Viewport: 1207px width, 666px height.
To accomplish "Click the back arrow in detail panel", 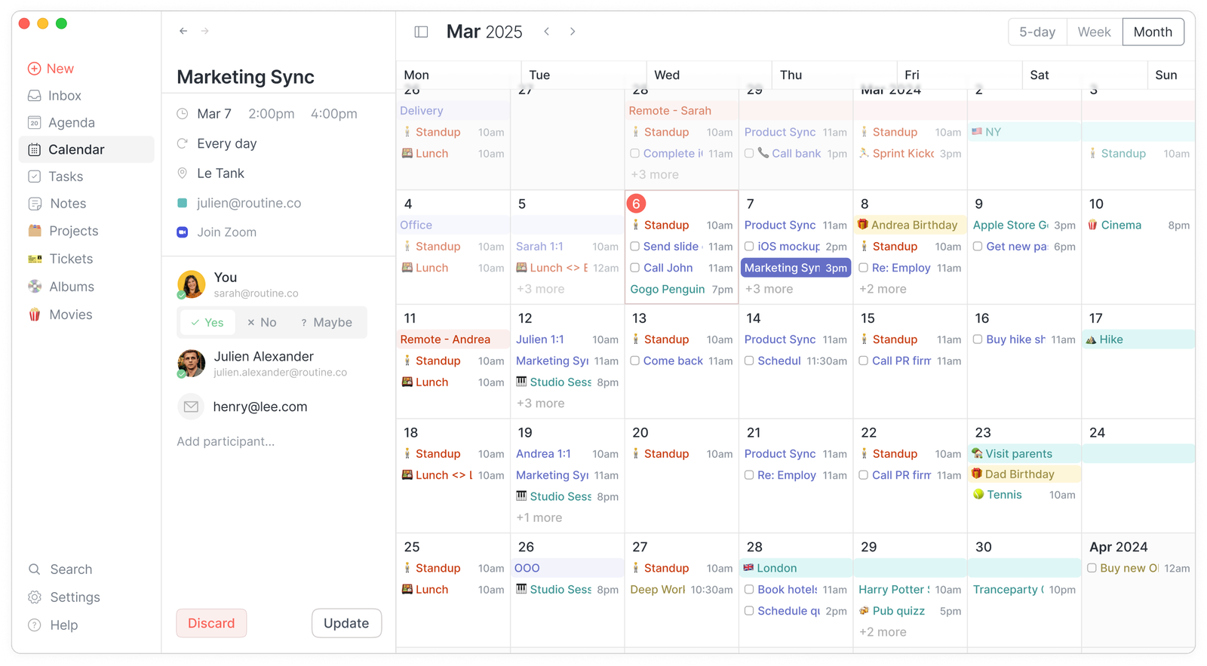I will pos(183,31).
